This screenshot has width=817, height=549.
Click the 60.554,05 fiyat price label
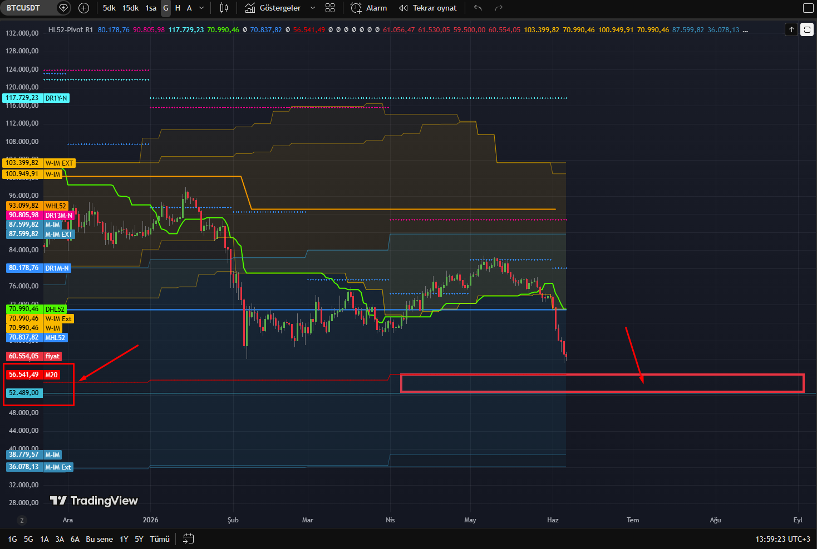(x=34, y=356)
